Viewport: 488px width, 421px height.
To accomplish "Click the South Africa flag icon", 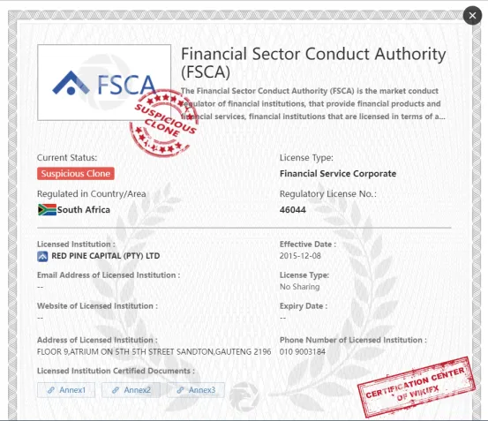I will point(47,210).
